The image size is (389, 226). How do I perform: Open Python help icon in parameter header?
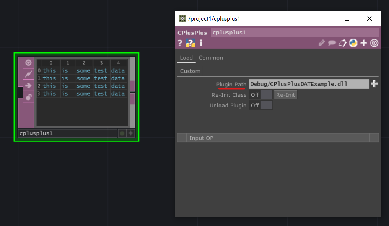click(x=190, y=43)
